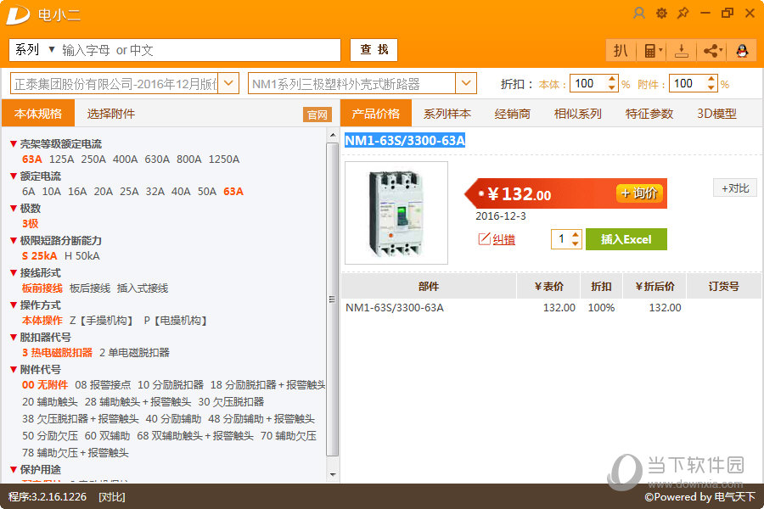The image size is (764, 509).
Task: Increase the 本体 discount value
Action: [x=612, y=80]
